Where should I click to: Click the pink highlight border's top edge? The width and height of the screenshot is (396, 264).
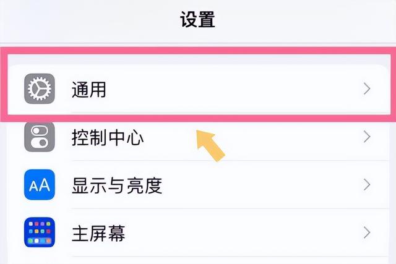pos(198,51)
